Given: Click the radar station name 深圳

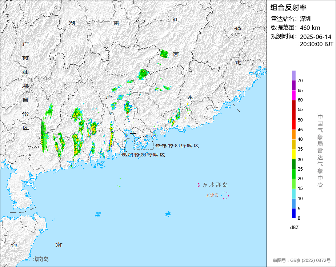Looking at the screenshot, I should [x=306, y=19].
